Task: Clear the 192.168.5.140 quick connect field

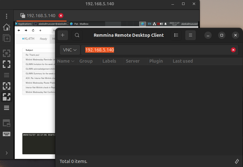Action: [x=233, y=50]
